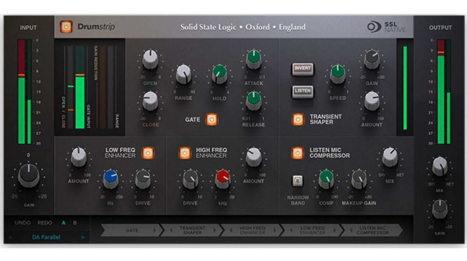Move LISTEN MIC COMPRESSOR block left using arrow

pyautogui.click(x=352, y=230)
